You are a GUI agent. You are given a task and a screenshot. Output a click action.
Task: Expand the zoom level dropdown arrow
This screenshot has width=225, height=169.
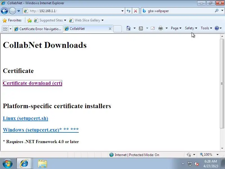point(217,155)
